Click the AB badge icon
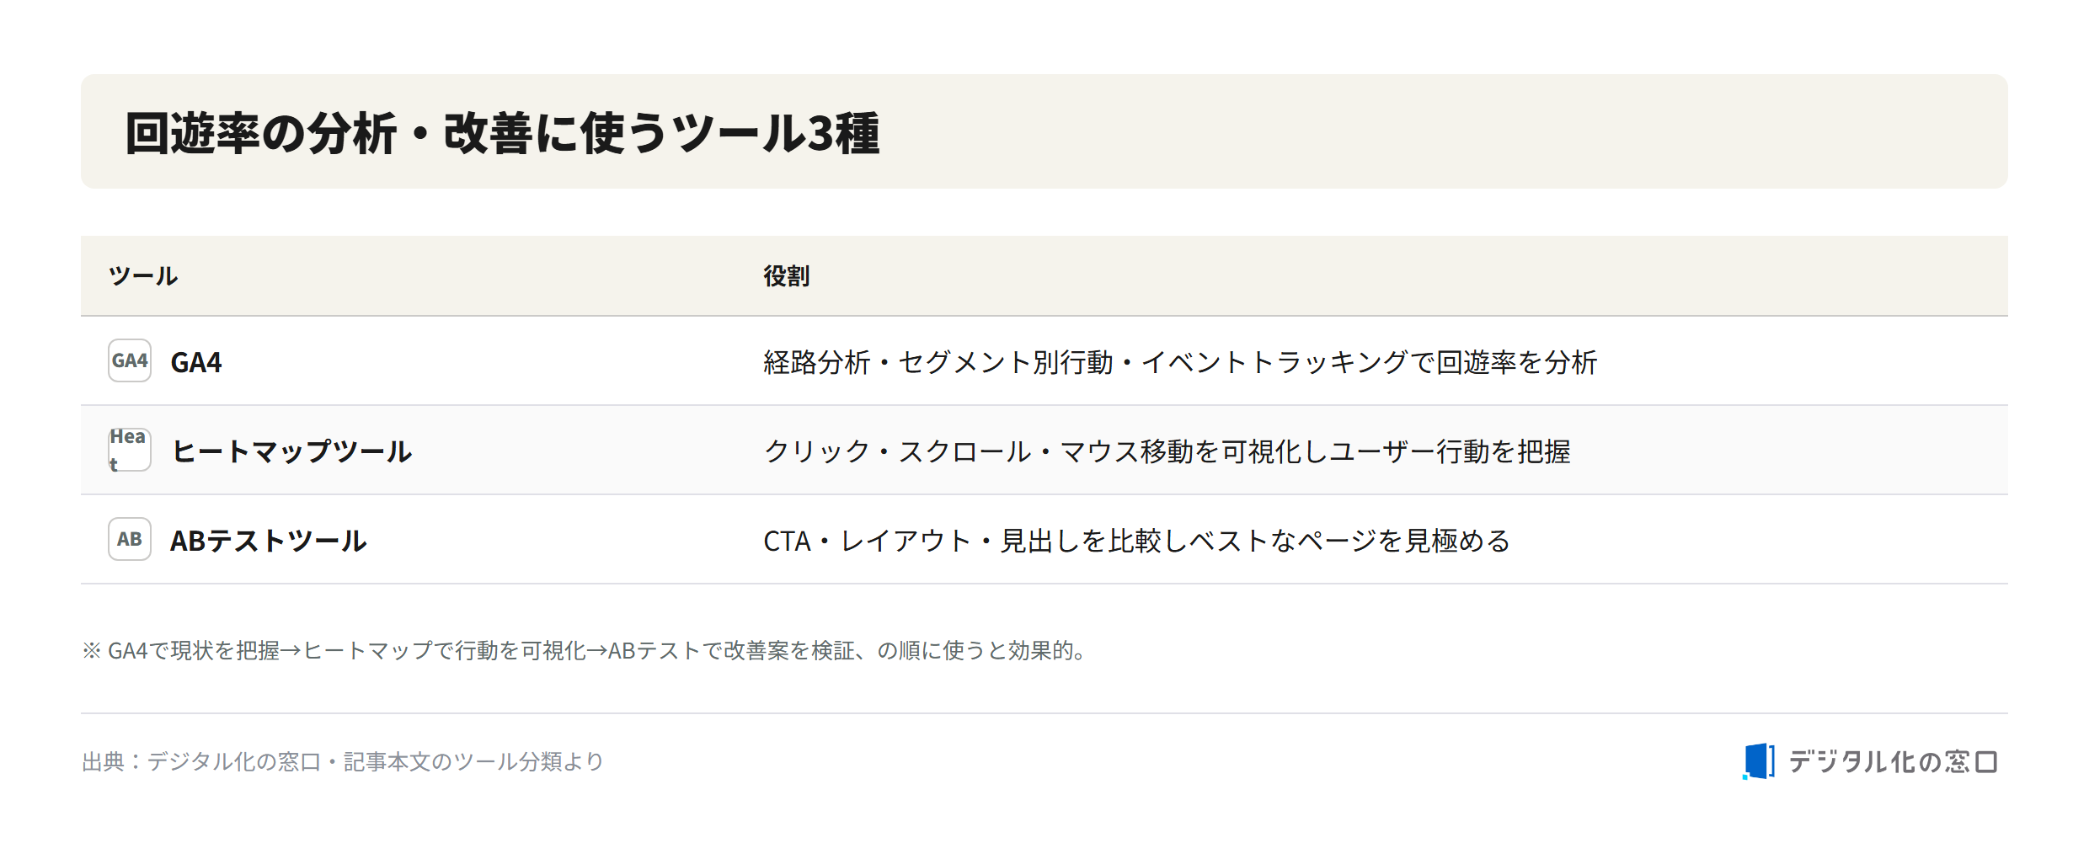The height and width of the screenshot is (859, 2089). click(130, 539)
